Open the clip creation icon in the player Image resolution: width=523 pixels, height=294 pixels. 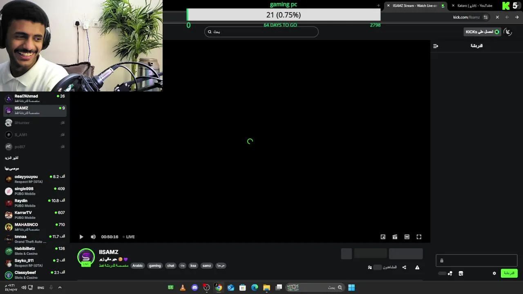click(395, 237)
